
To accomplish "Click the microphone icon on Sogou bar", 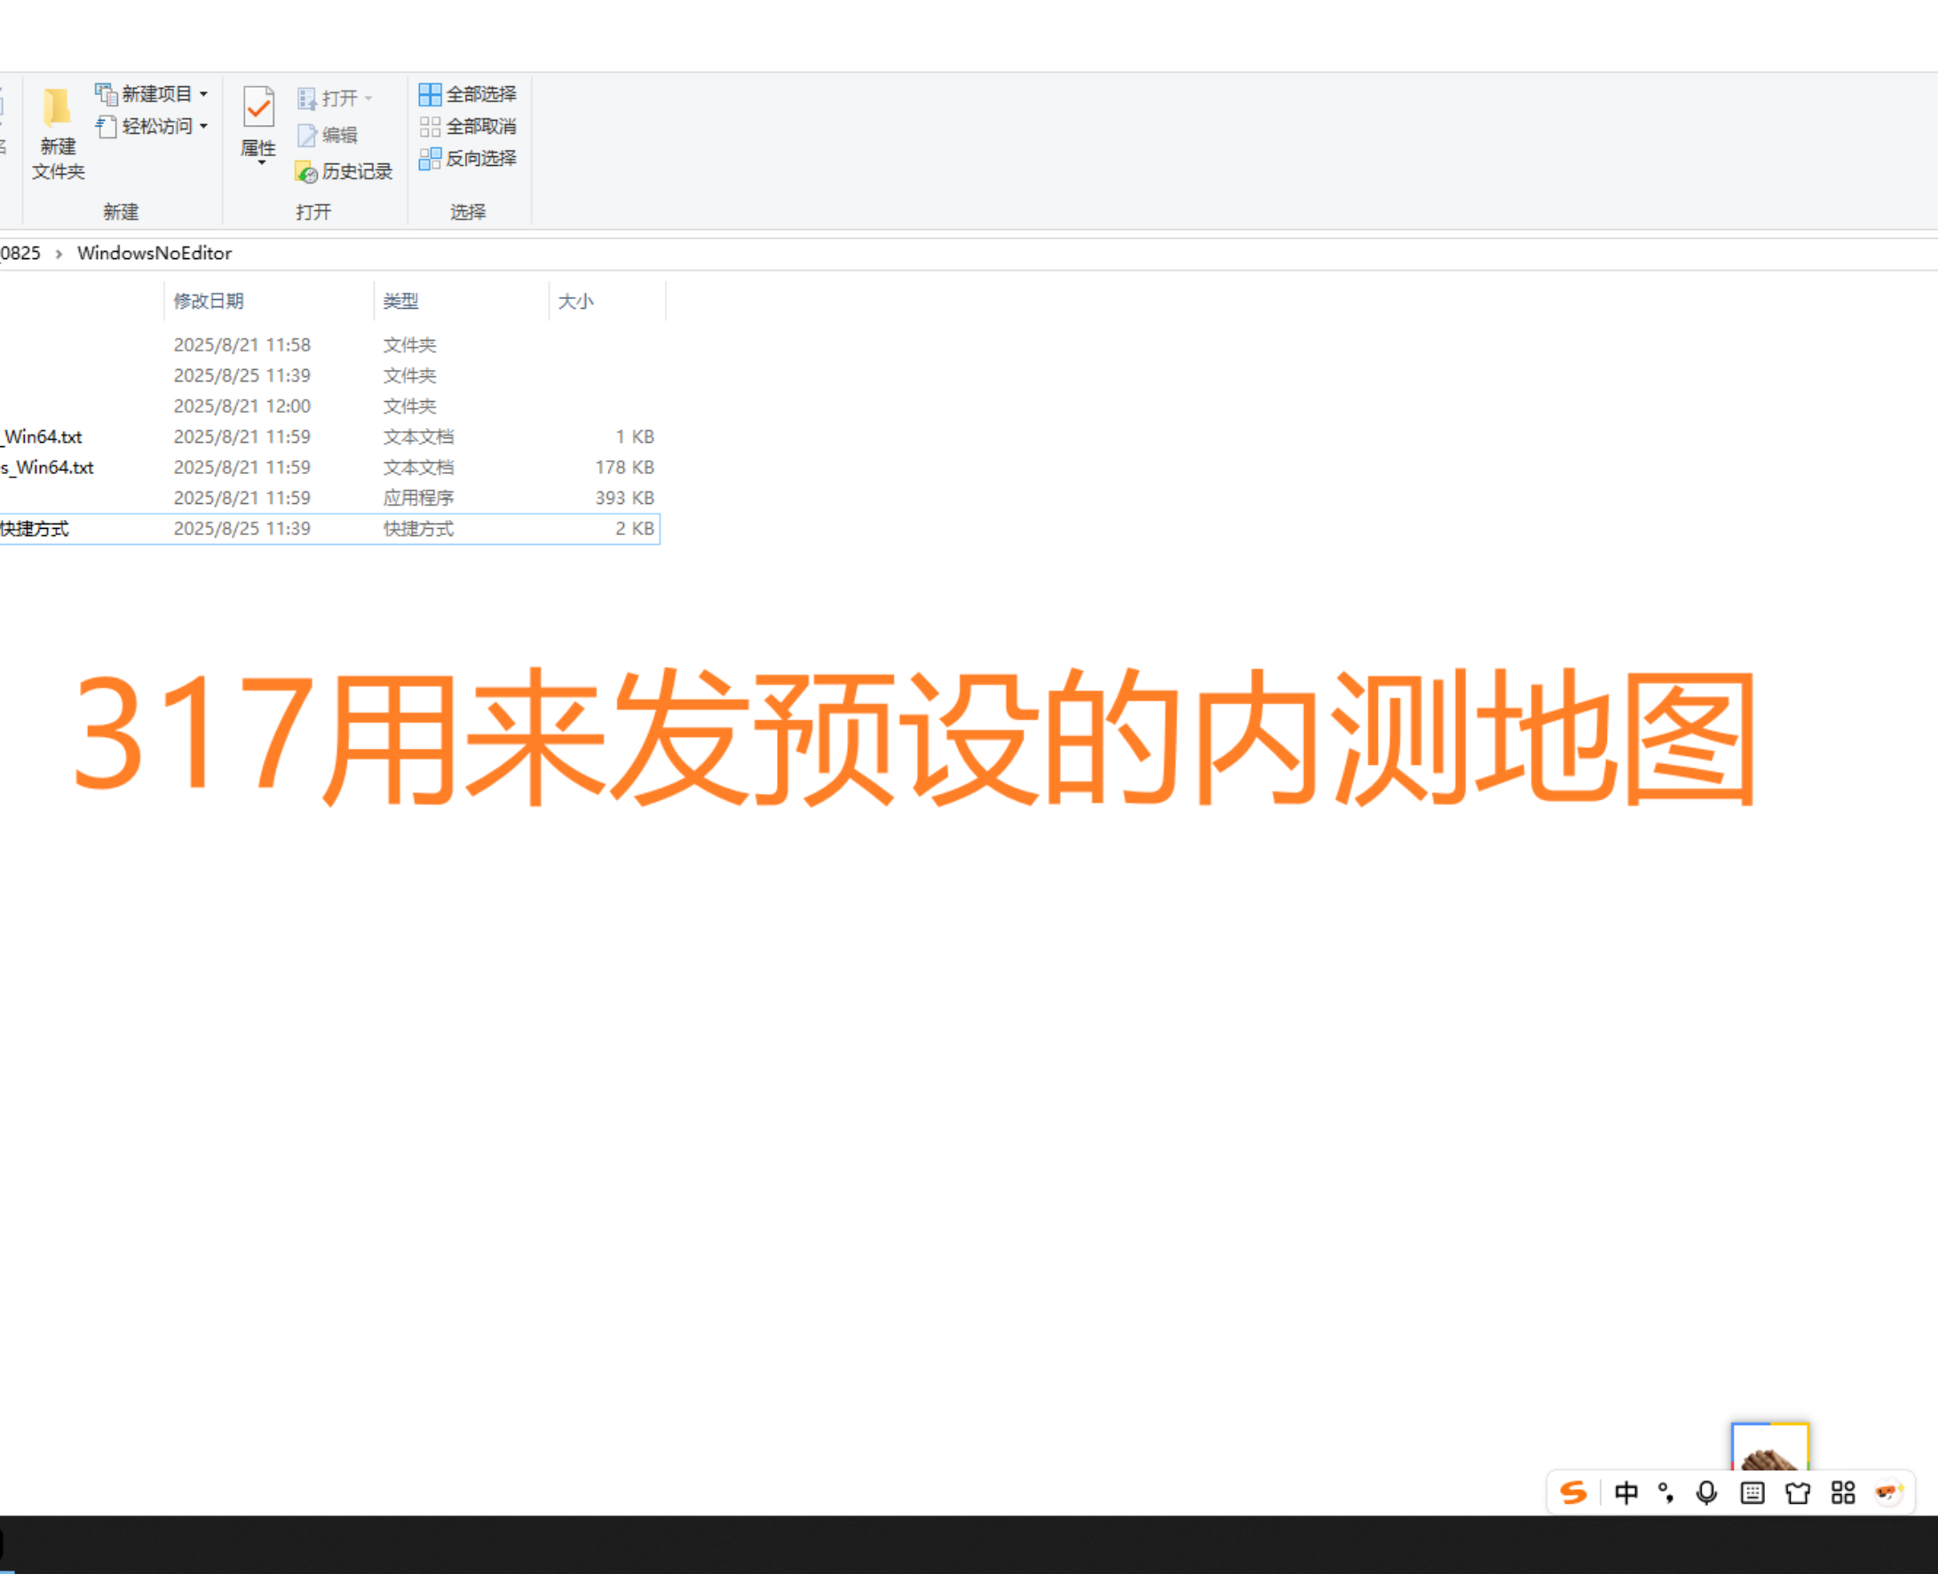I will click(x=1705, y=1492).
